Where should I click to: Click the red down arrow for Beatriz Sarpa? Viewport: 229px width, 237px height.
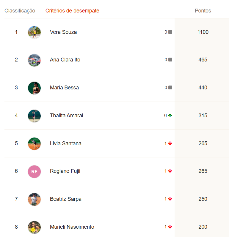point(170,199)
